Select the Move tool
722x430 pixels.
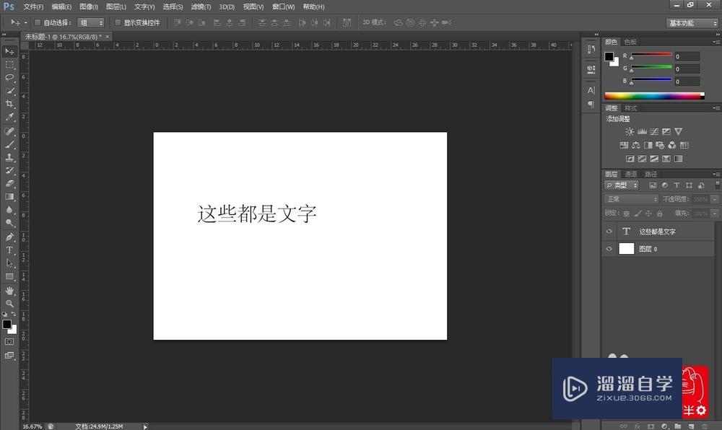click(x=9, y=51)
